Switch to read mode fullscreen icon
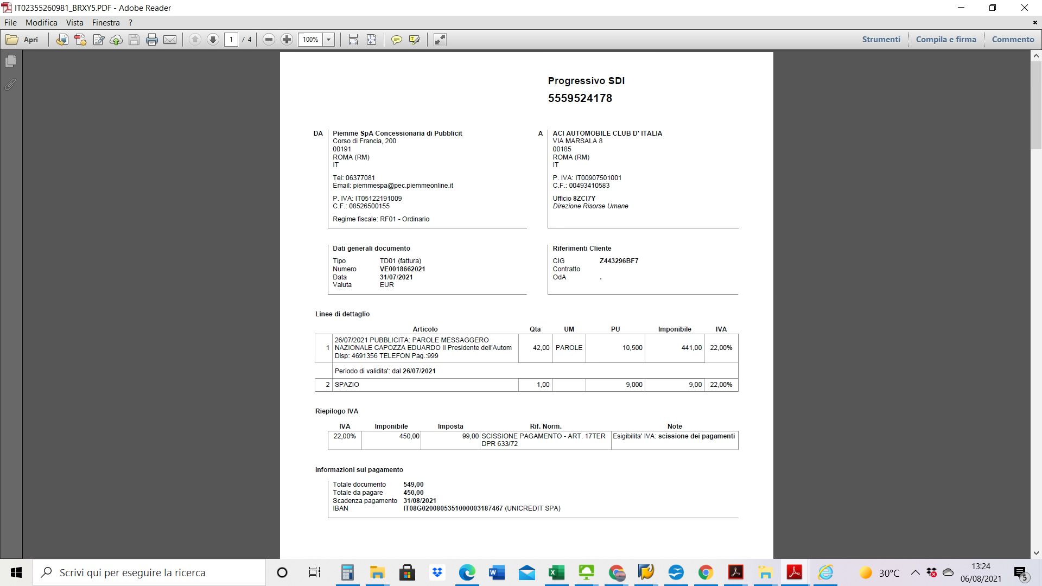The width and height of the screenshot is (1042, 586). [x=440, y=40]
